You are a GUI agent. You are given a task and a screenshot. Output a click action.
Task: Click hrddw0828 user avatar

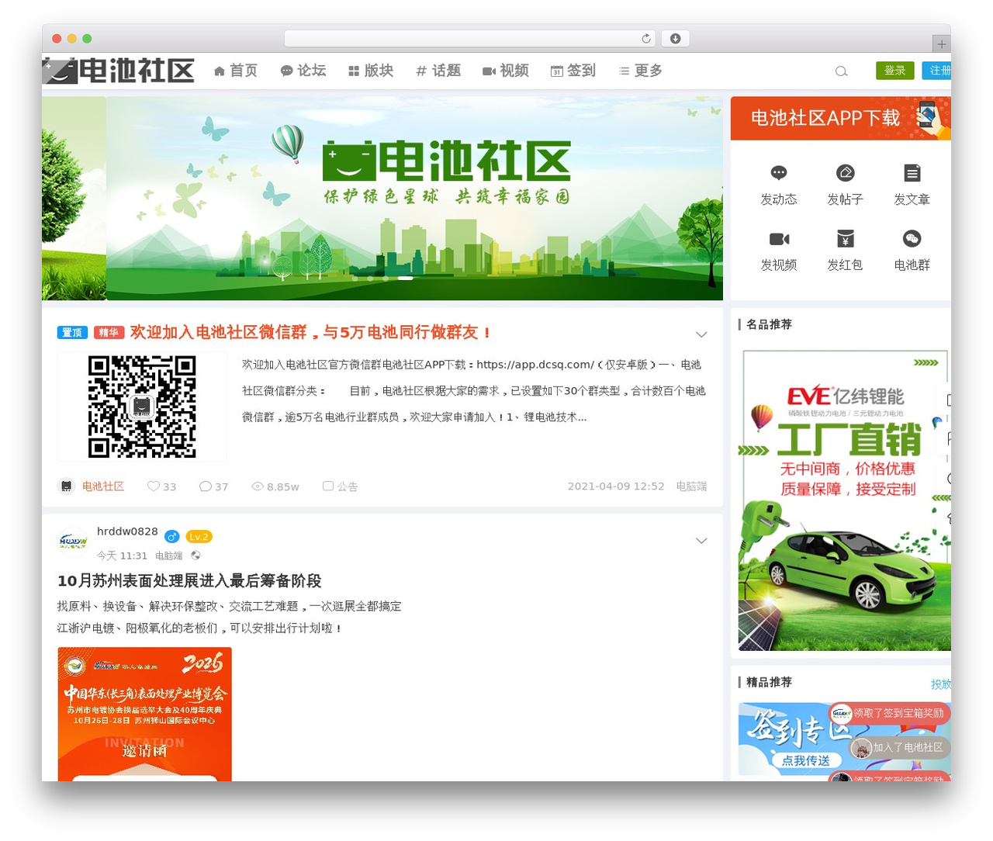pos(73,542)
